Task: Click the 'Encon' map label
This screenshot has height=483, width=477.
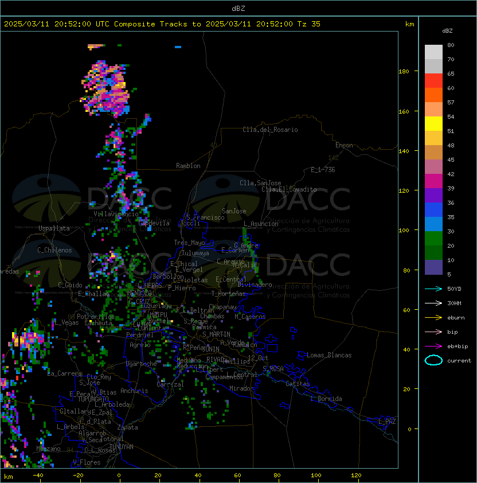Action: [344, 145]
